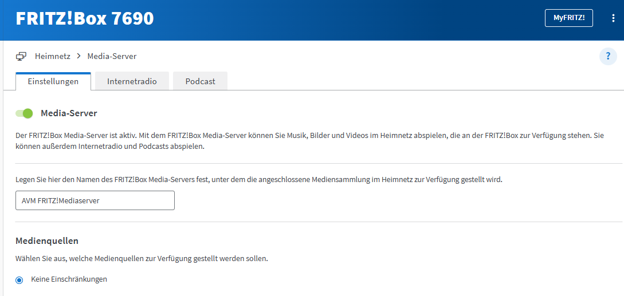Open the three-dot menu in the header

(x=613, y=18)
